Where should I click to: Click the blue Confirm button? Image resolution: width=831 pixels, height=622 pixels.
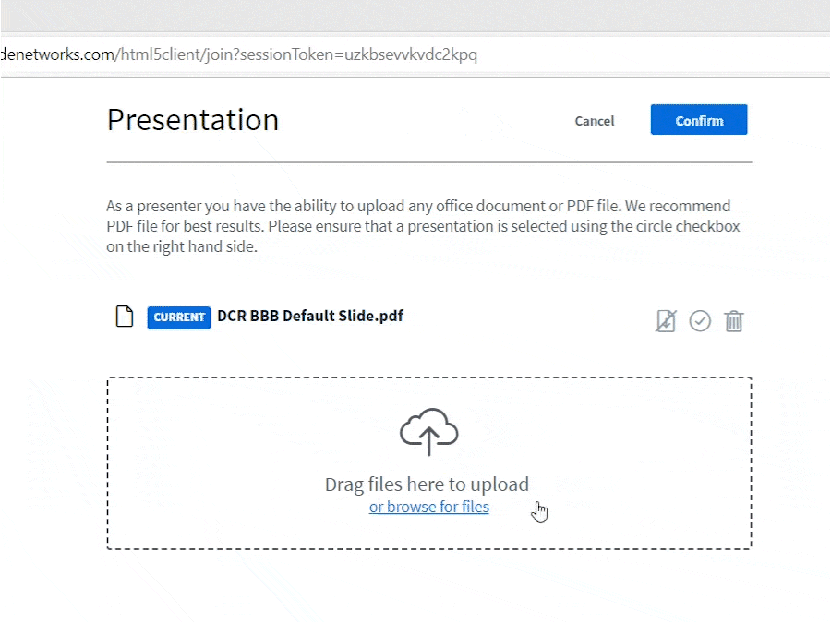(698, 120)
